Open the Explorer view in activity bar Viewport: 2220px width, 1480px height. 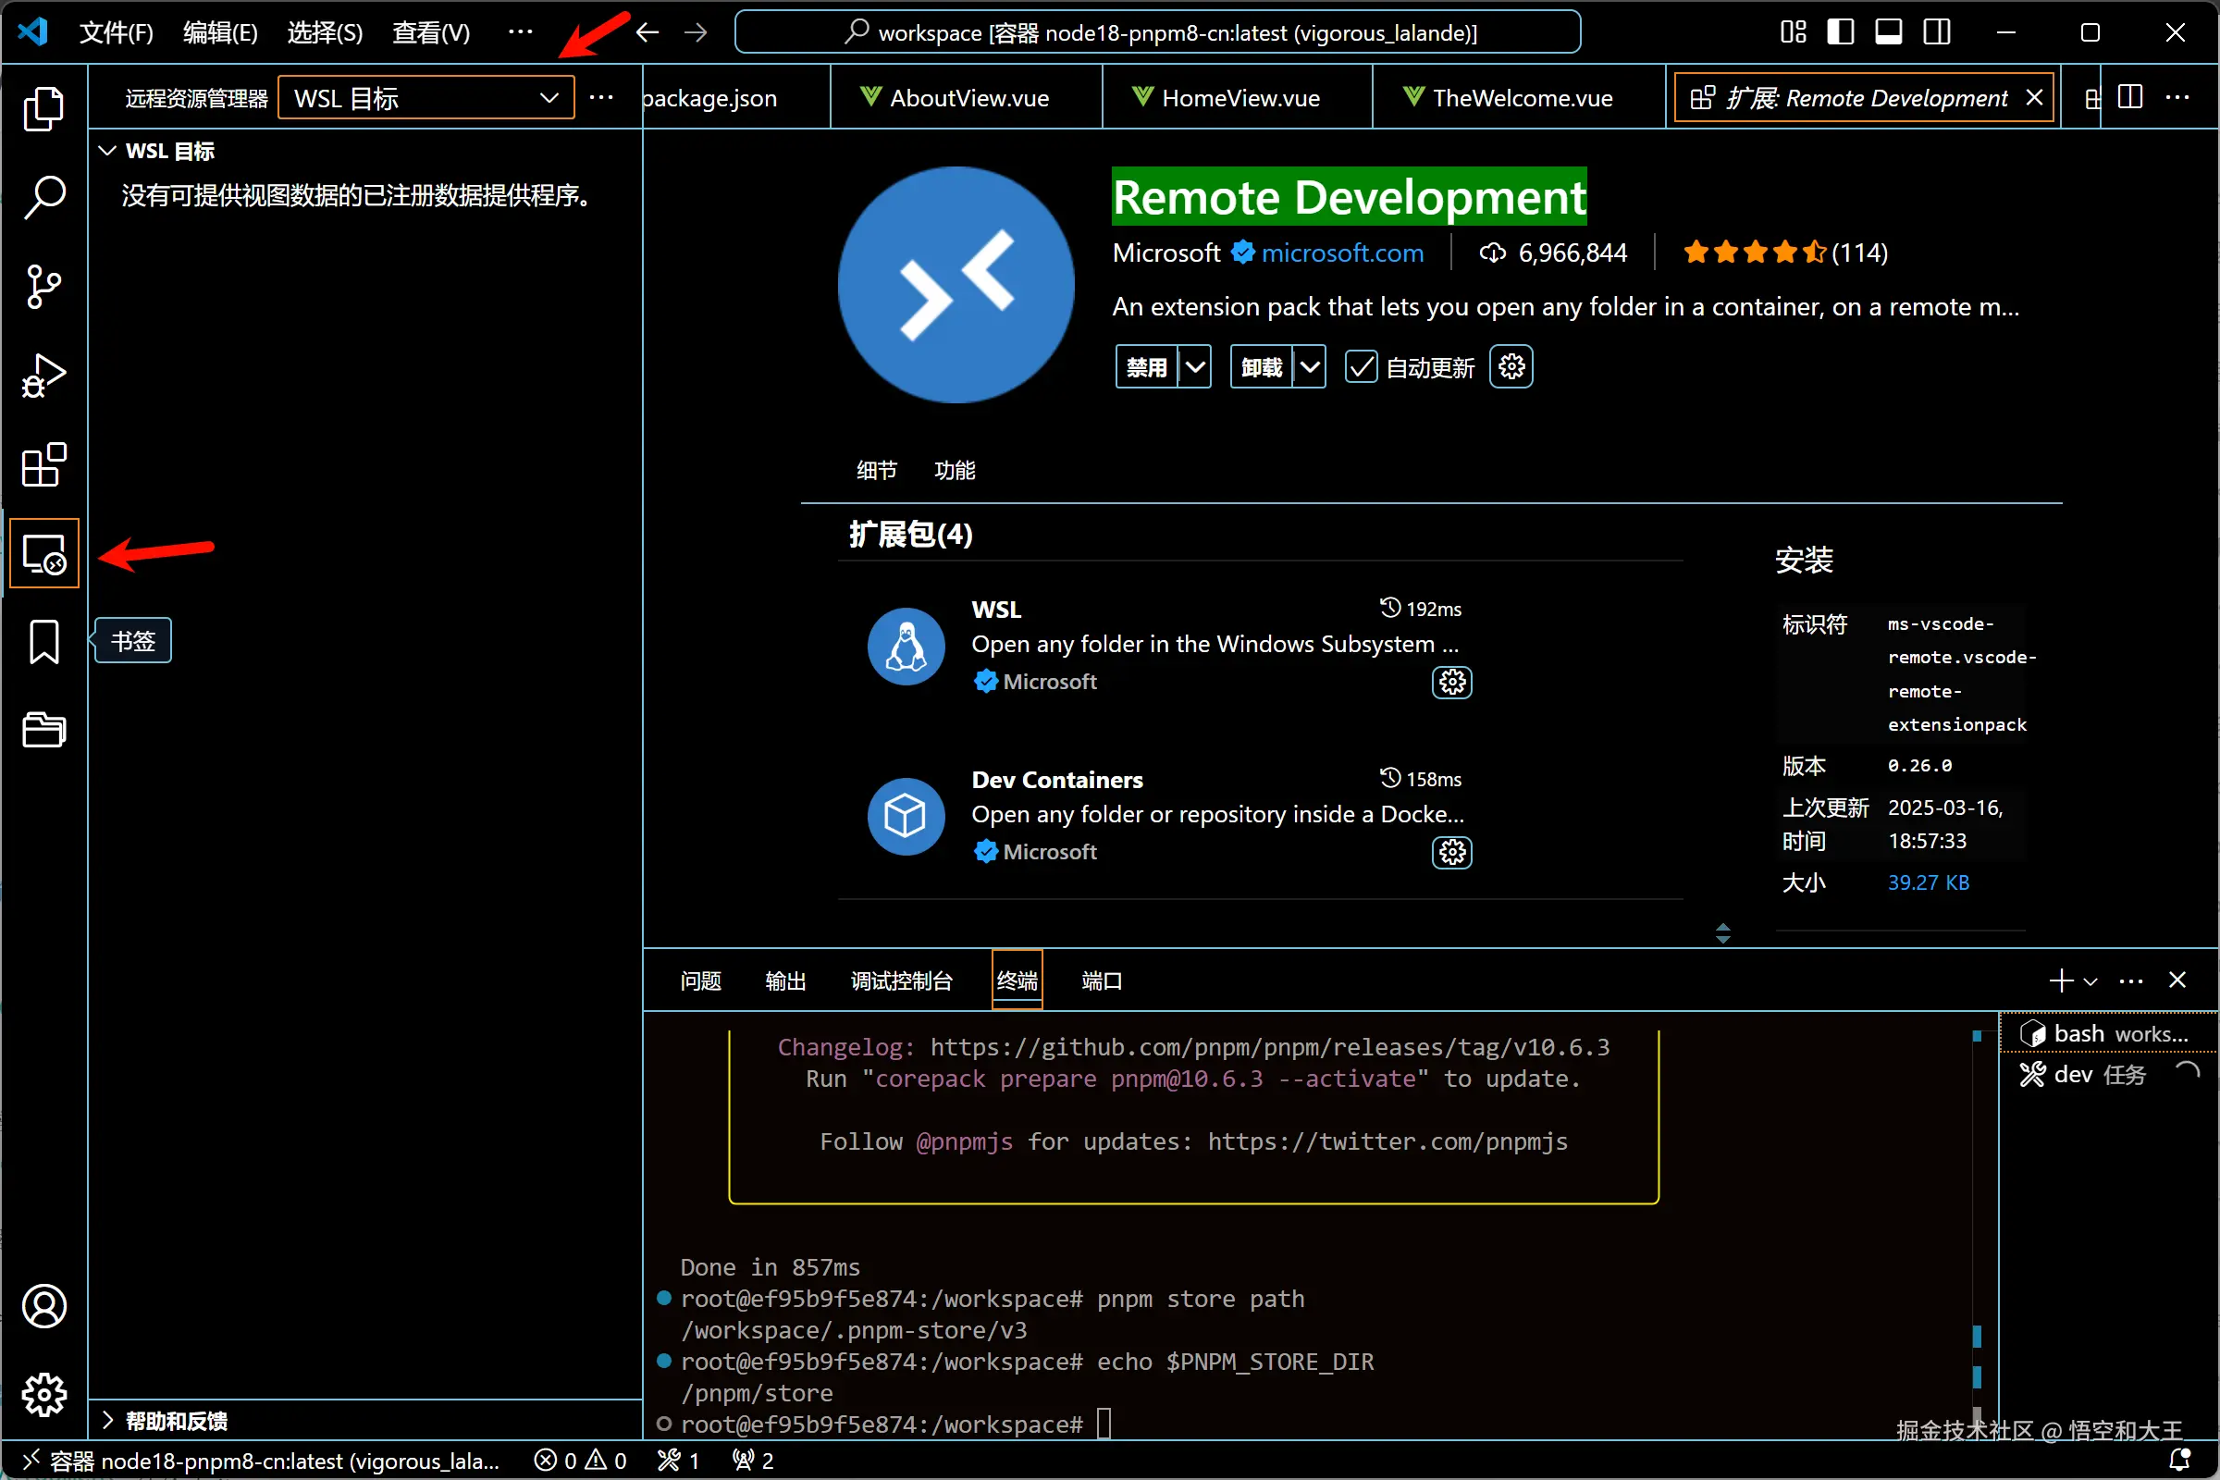click(x=43, y=107)
